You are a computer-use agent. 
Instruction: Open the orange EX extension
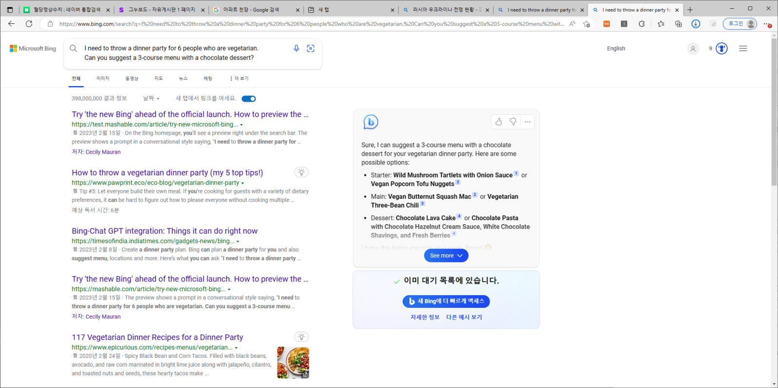pos(606,23)
